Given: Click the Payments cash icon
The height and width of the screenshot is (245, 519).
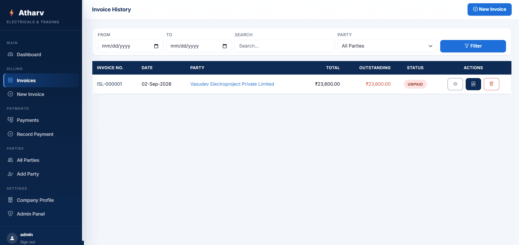Looking at the screenshot, I should click(10, 120).
